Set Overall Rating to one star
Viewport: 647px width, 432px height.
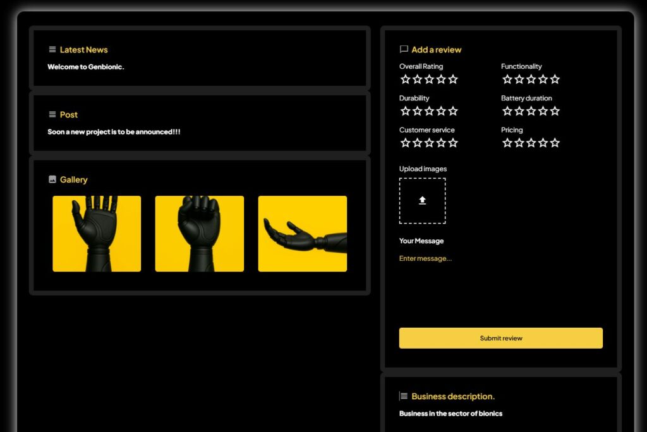tap(405, 79)
